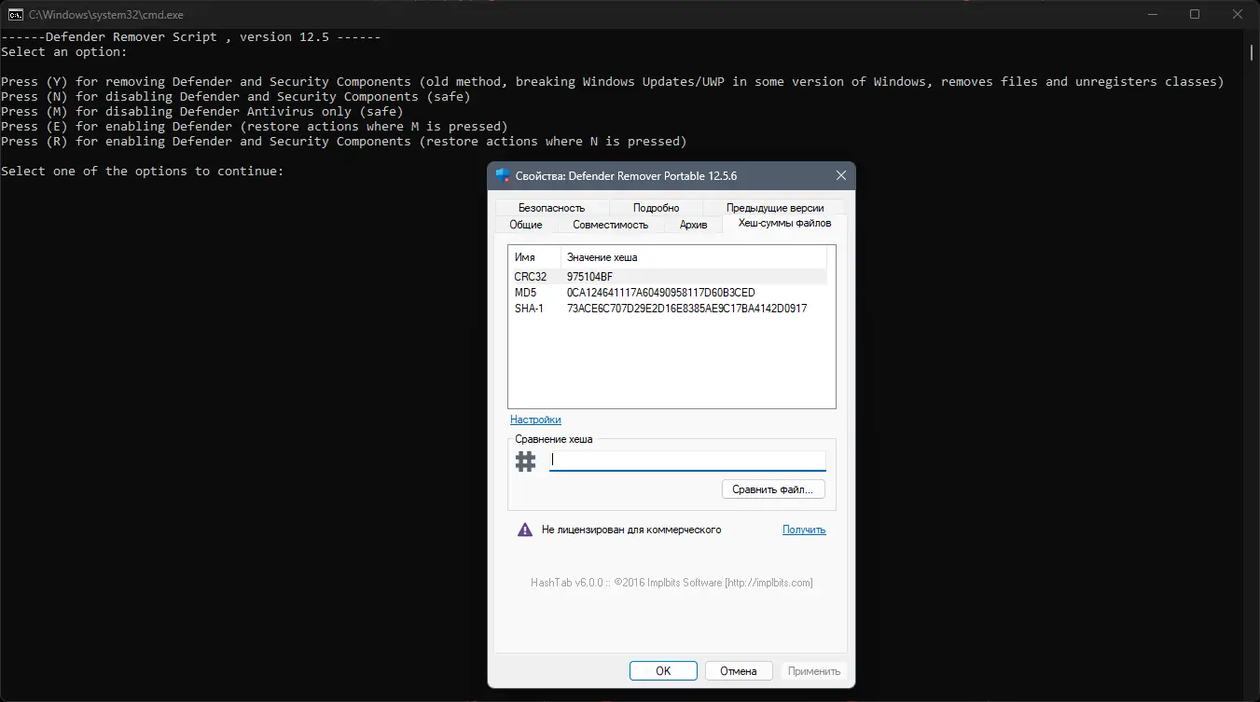
Task: Click the hash symbol icon in Сравнение хеша
Action: coord(525,460)
